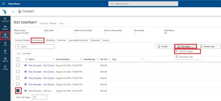Click Word icon of Test_Template - 352 (1).docx
This screenshot has height=101, width=221.
pos(26,65)
